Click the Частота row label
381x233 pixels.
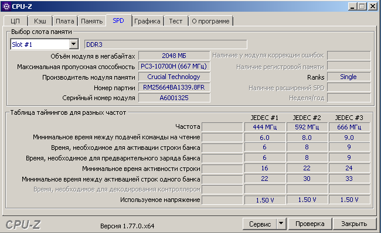coord(188,126)
